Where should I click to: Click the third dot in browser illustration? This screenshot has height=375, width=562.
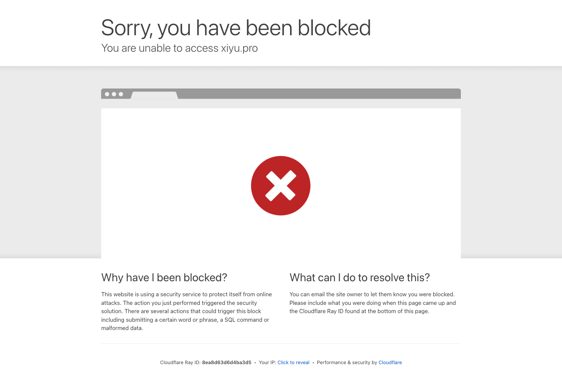pyautogui.click(x=121, y=94)
